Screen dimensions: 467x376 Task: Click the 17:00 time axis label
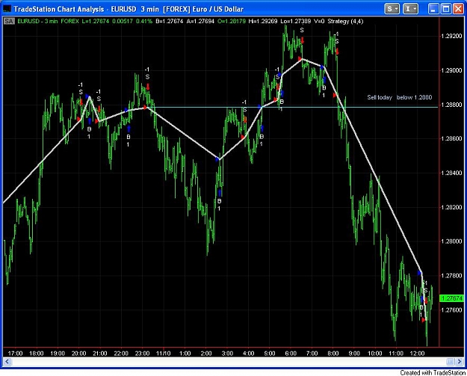(15, 354)
